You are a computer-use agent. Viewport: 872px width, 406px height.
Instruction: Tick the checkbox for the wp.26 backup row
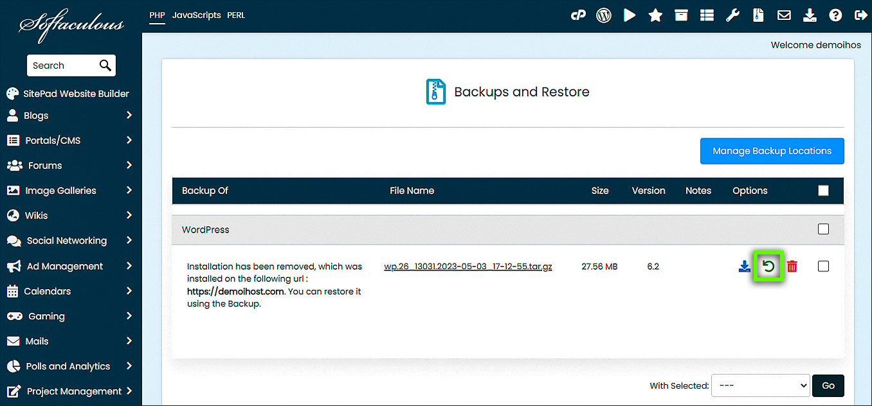point(823,267)
